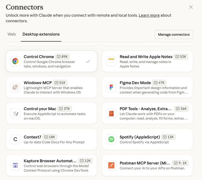Click the Postman MCP Server icon
Screen dimensions: 202x180
pyautogui.click(x=111, y=166)
